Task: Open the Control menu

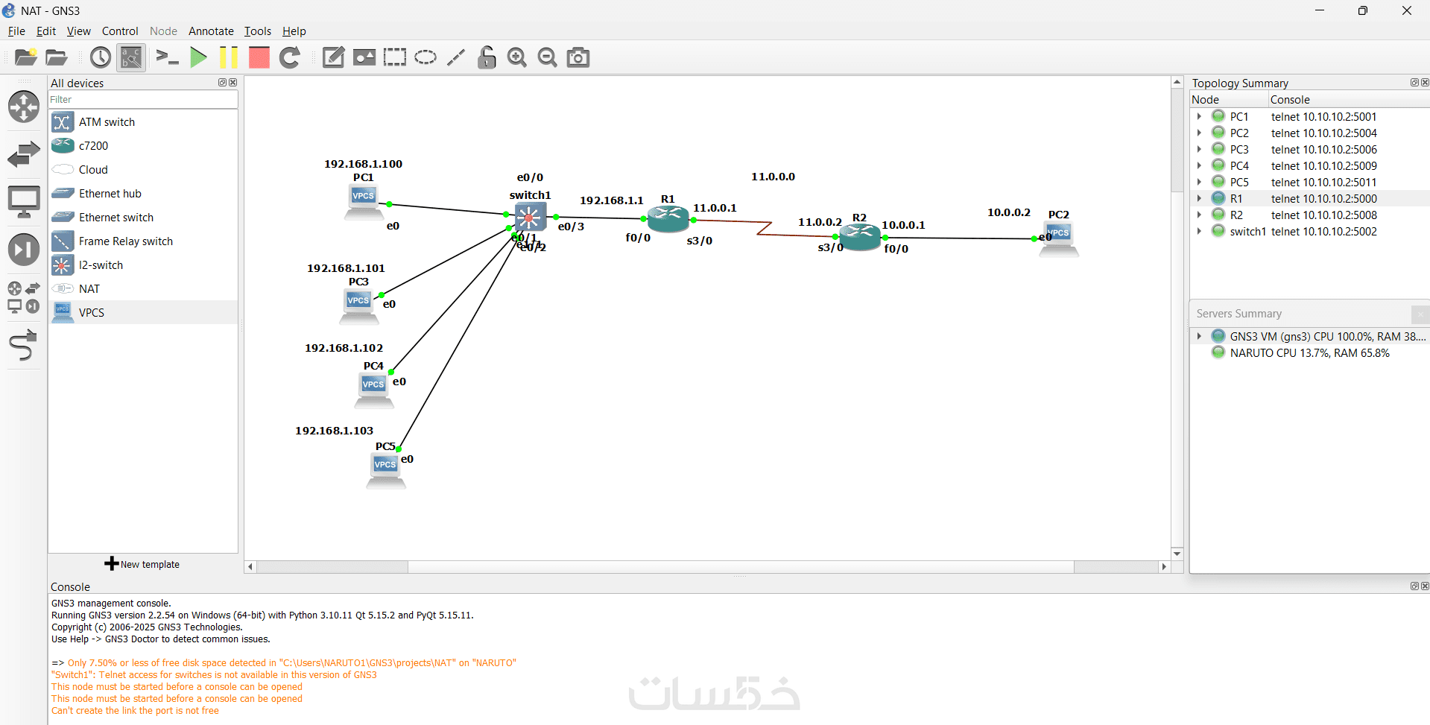Action: tap(120, 31)
